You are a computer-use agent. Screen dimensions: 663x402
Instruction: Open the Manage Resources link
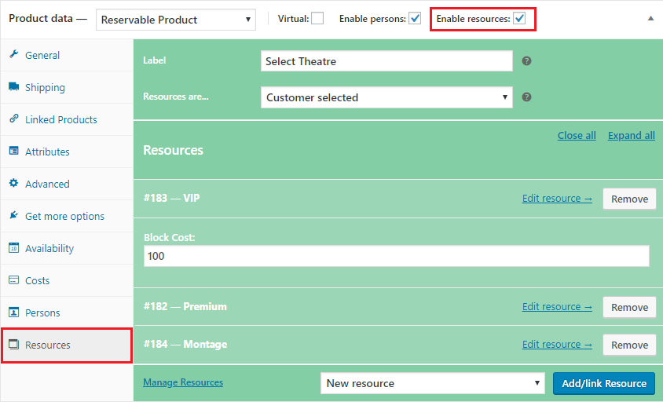coord(183,382)
